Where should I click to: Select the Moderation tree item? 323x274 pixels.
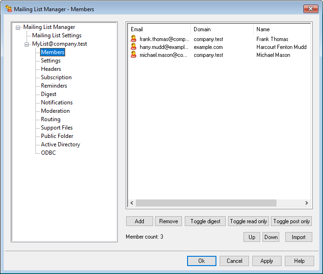pyautogui.click(x=55, y=111)
